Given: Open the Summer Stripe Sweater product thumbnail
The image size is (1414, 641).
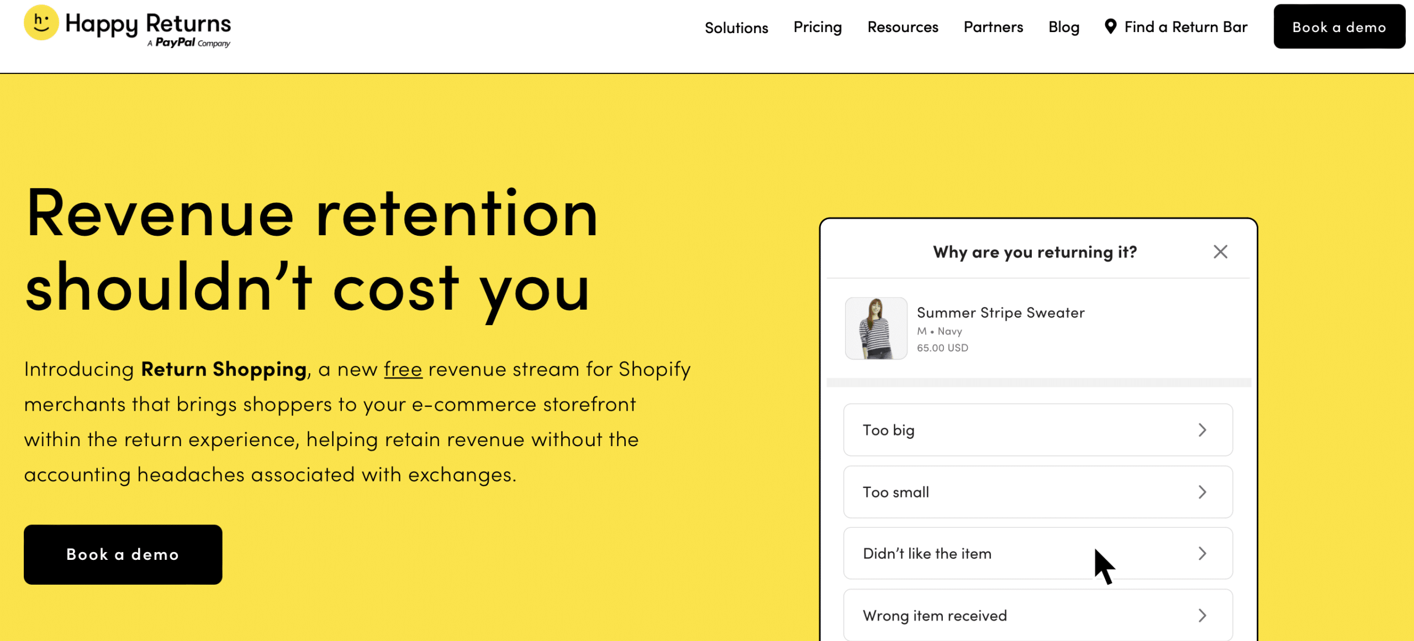Looking at the screenshot, I should pos(876,329).
